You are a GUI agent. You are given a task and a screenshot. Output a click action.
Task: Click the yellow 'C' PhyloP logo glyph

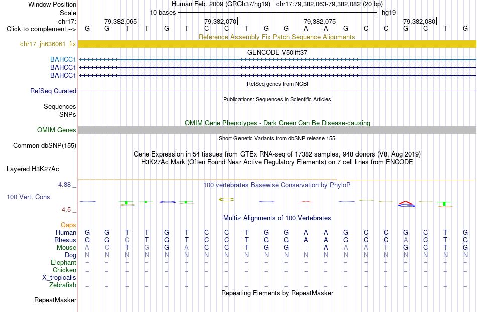pos(226,199)
